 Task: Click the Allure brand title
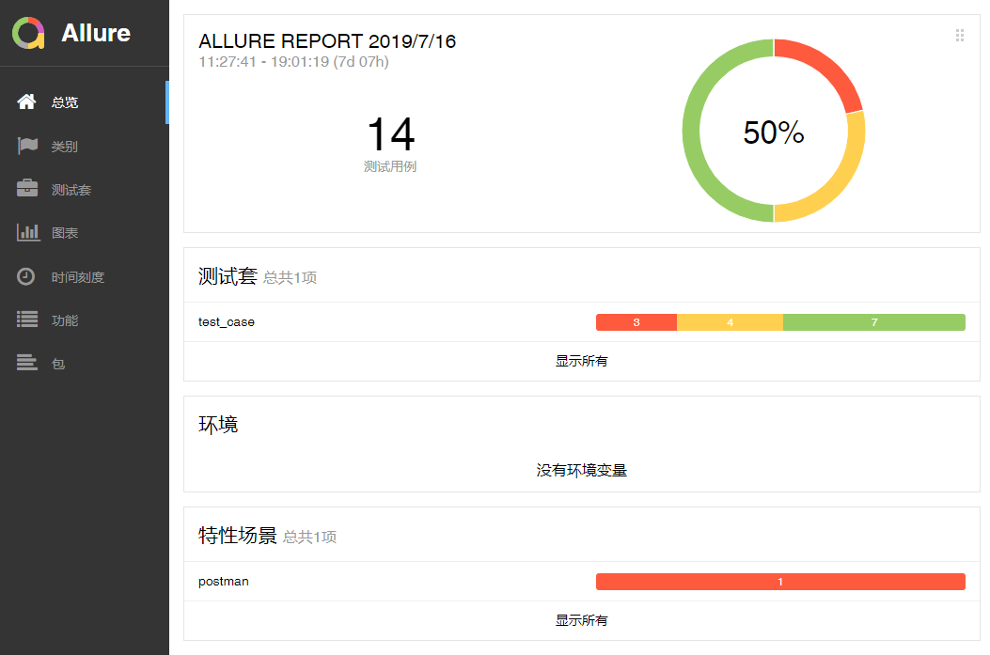(96, 33)
